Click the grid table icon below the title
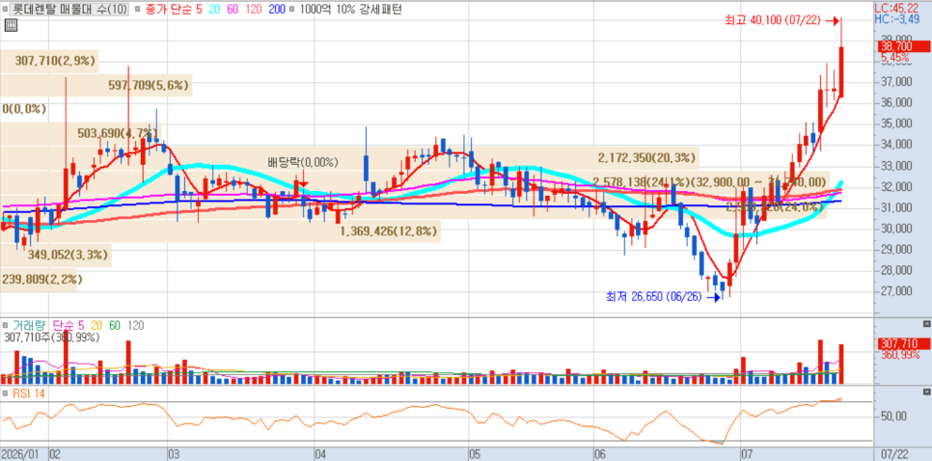932x461 pixels. (x=10, y=25)
